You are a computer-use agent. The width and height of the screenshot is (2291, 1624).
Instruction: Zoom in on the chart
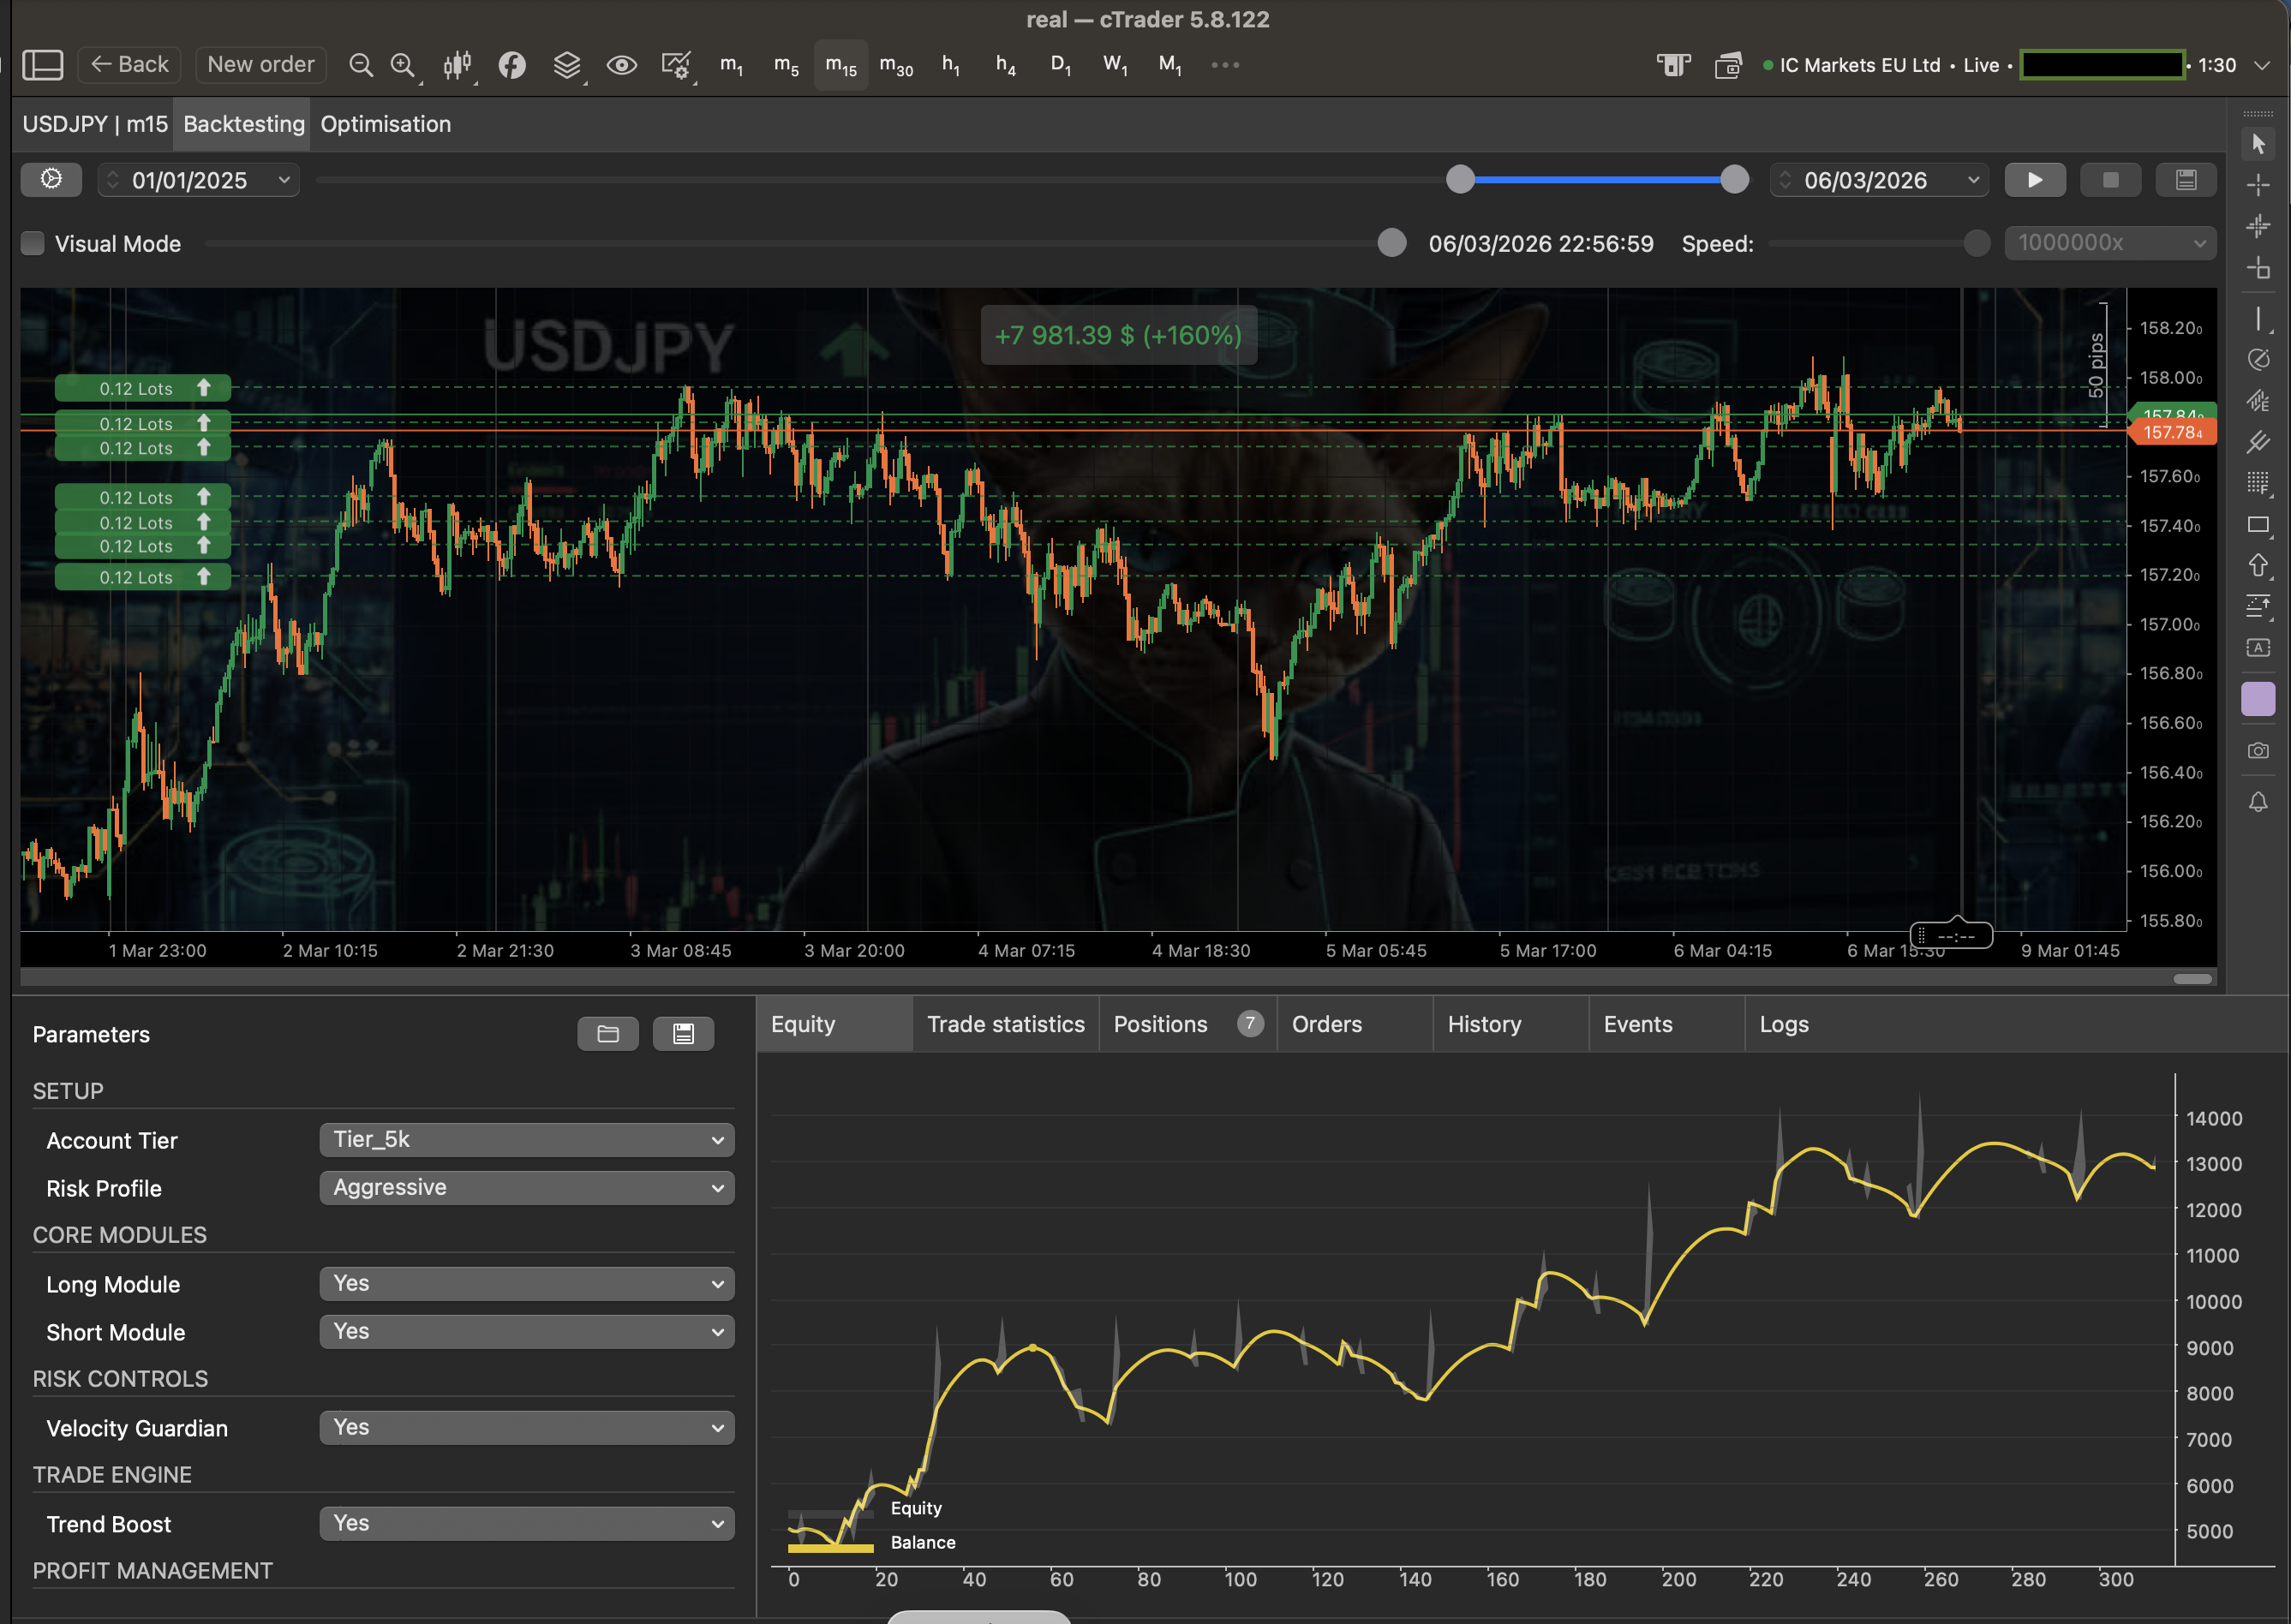(x=403, y=64)
